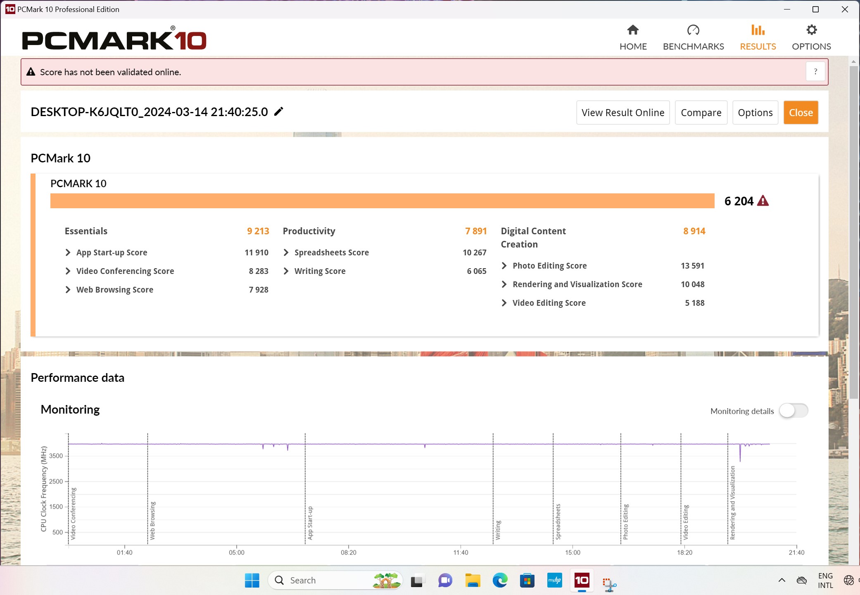Image resolution: width=860 pixels, height=595 pixels.
Task: Open Task View from the taskbar
Action: (x=418, y=581)
